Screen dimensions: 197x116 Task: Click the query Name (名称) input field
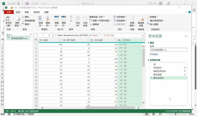pos(169,50)
